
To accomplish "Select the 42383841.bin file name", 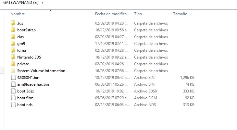I will [x=28, y=77].
